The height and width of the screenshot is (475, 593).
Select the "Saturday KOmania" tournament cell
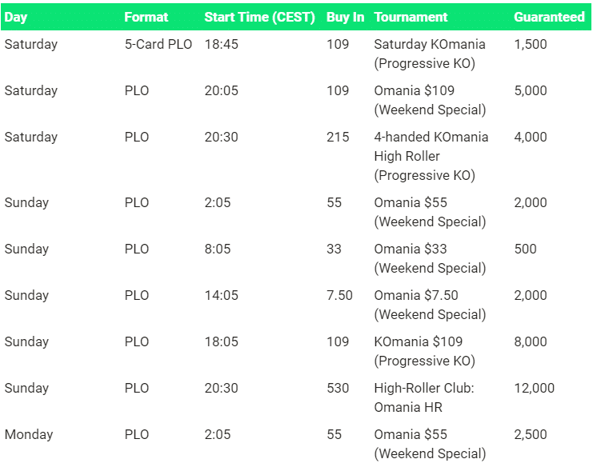(x=430, y=54)
